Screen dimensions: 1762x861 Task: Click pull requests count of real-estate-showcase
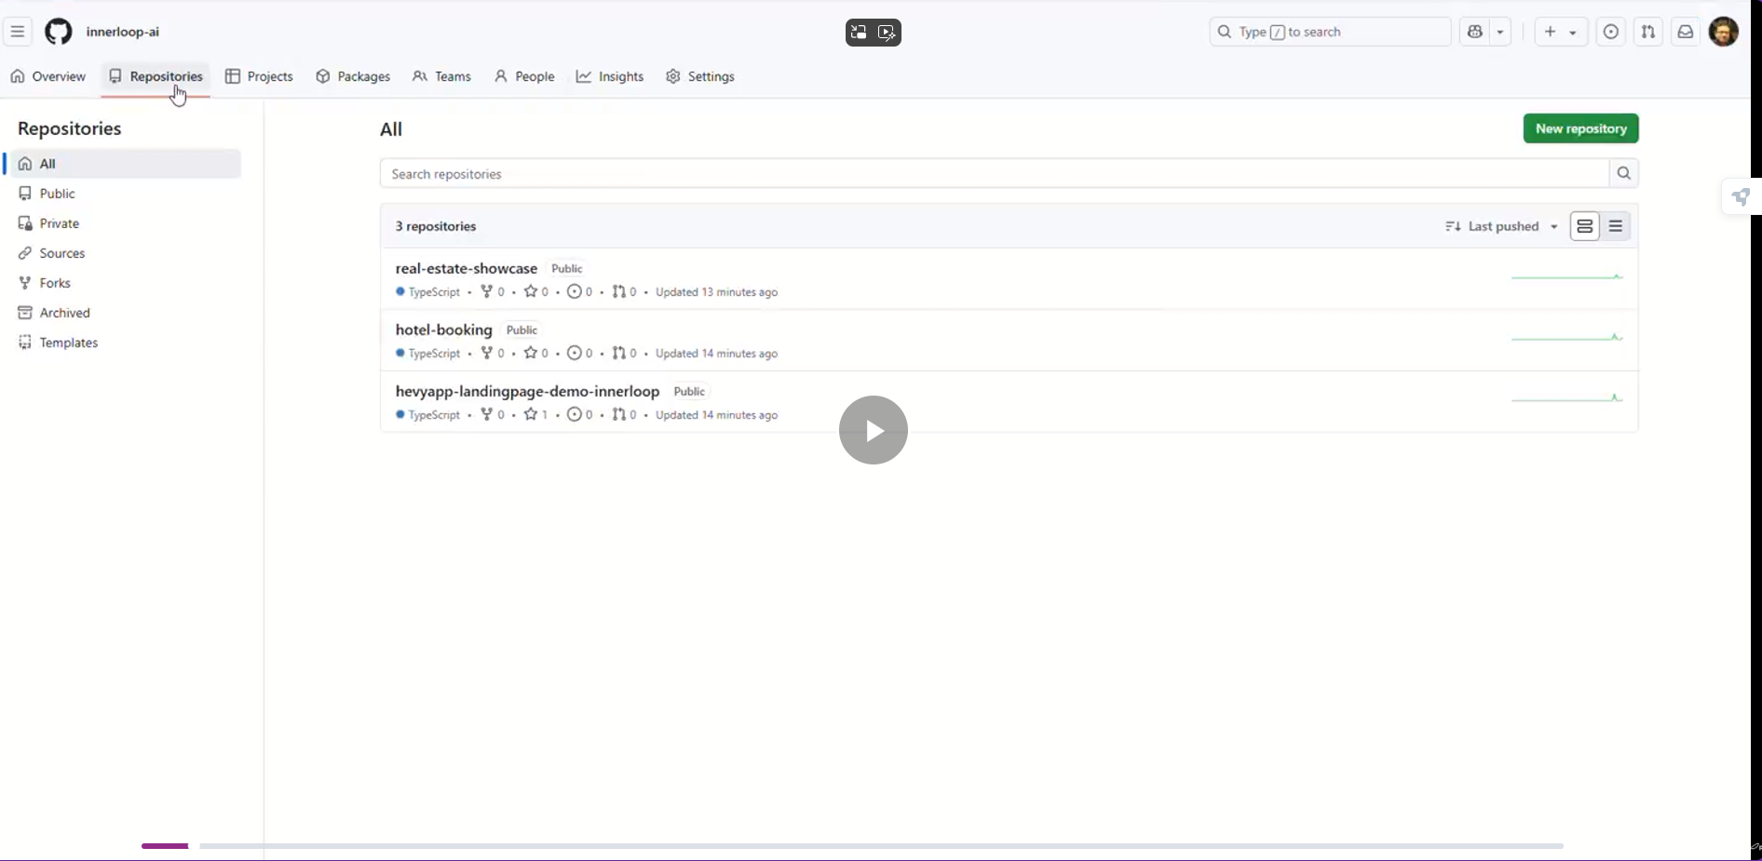(x=625, y=292)
